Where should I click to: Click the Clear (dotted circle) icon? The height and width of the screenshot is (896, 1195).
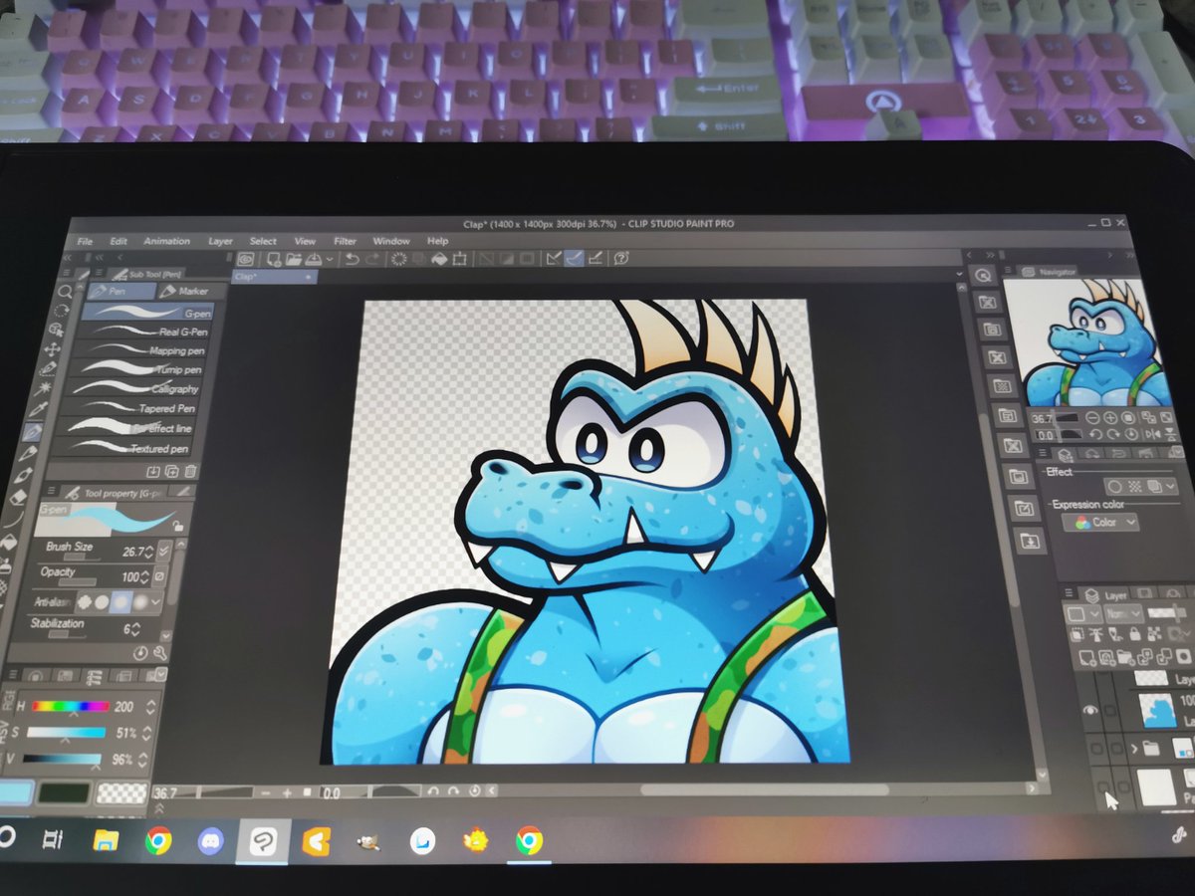398,259
